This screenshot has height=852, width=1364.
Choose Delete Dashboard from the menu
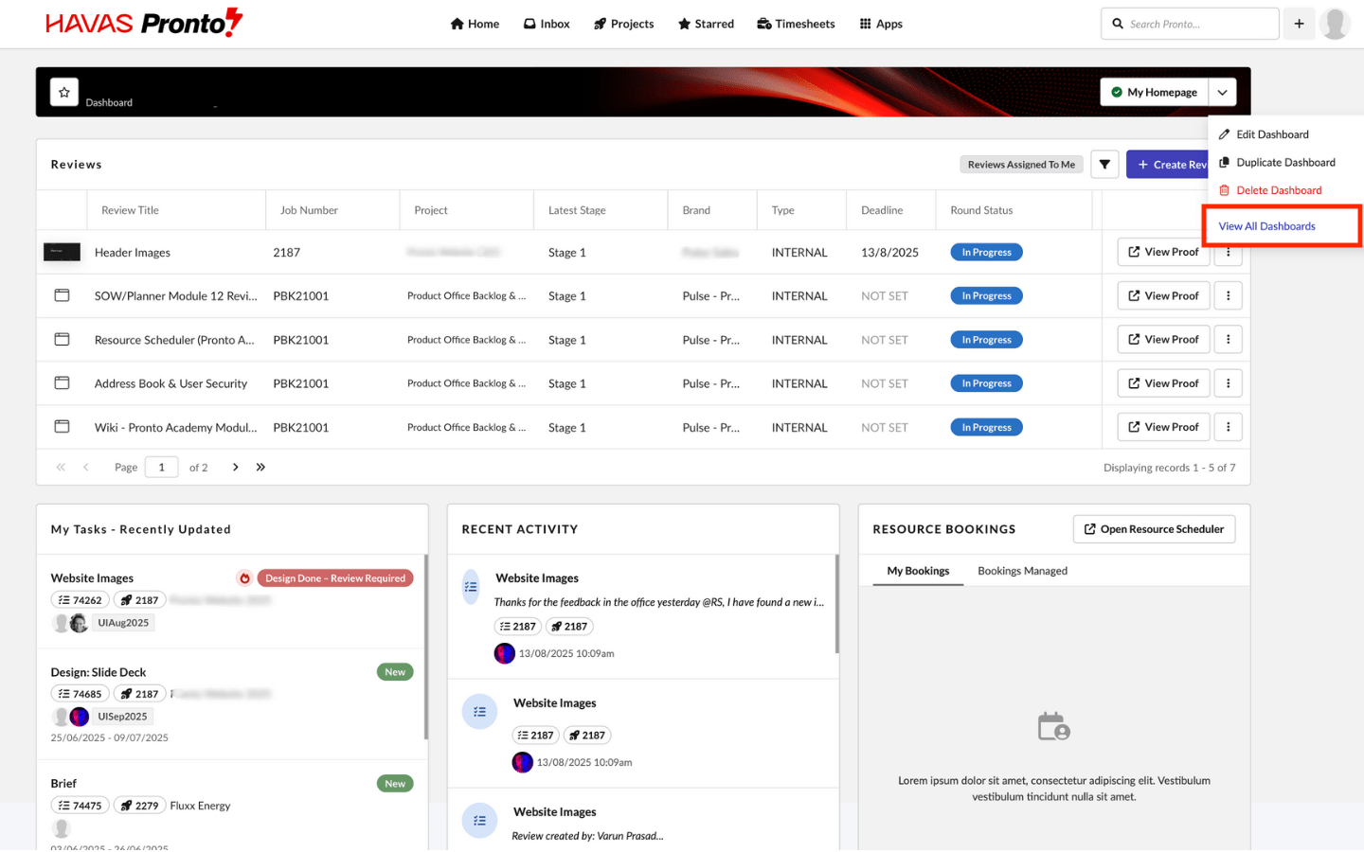click(1278, 190)
